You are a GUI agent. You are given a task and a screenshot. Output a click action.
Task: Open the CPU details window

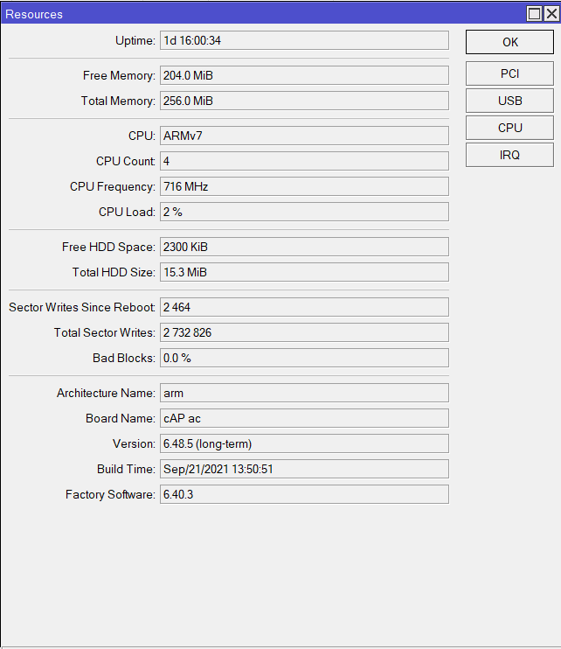pyautogui.click(x=509, y=128)
